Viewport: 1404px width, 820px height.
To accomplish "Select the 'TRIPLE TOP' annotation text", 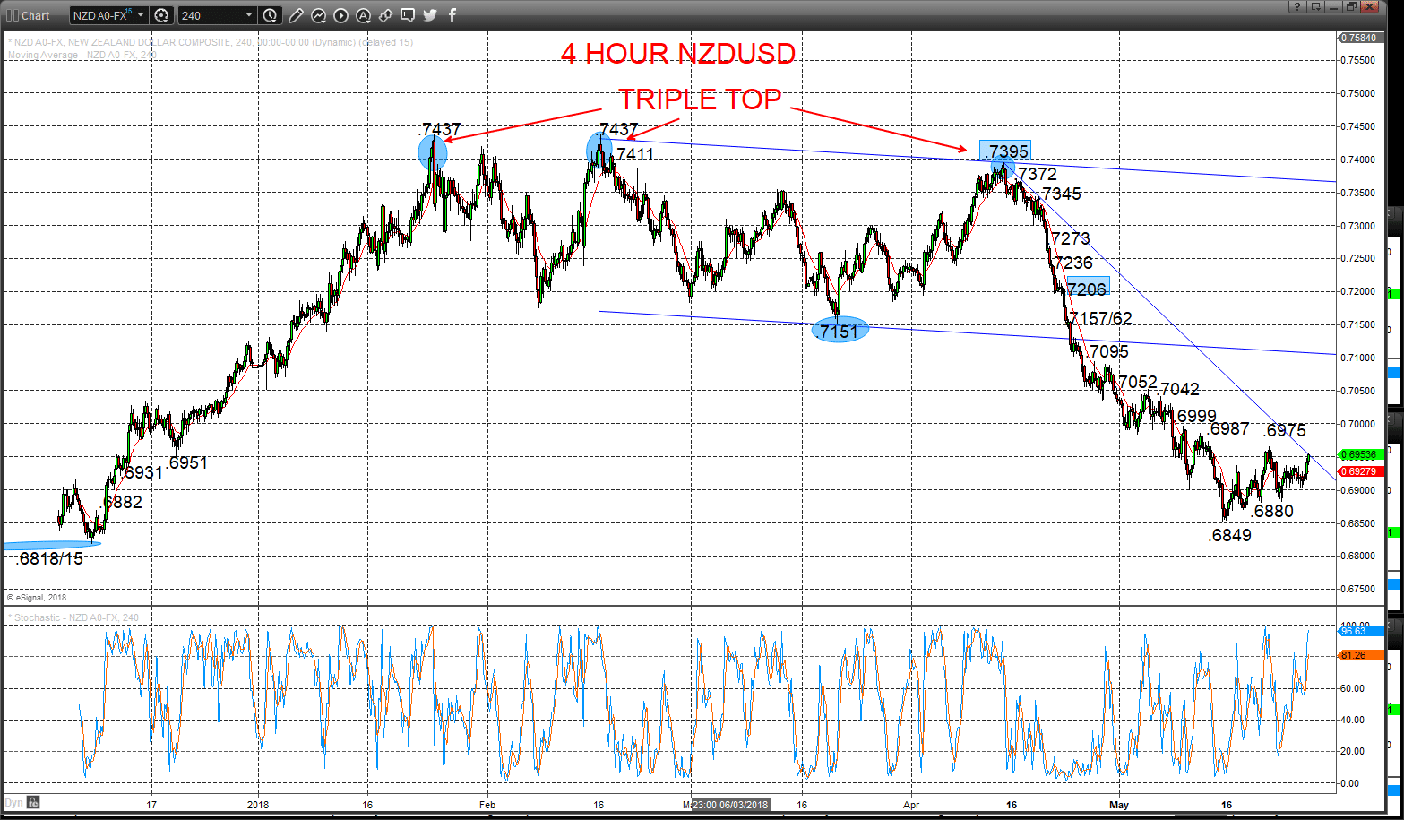I will pyautogui.click(x=700, y=99).
